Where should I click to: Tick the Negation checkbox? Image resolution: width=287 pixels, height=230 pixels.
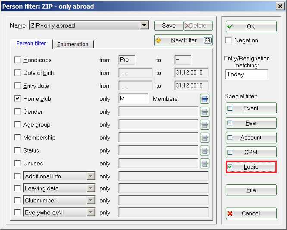point(229,40)
